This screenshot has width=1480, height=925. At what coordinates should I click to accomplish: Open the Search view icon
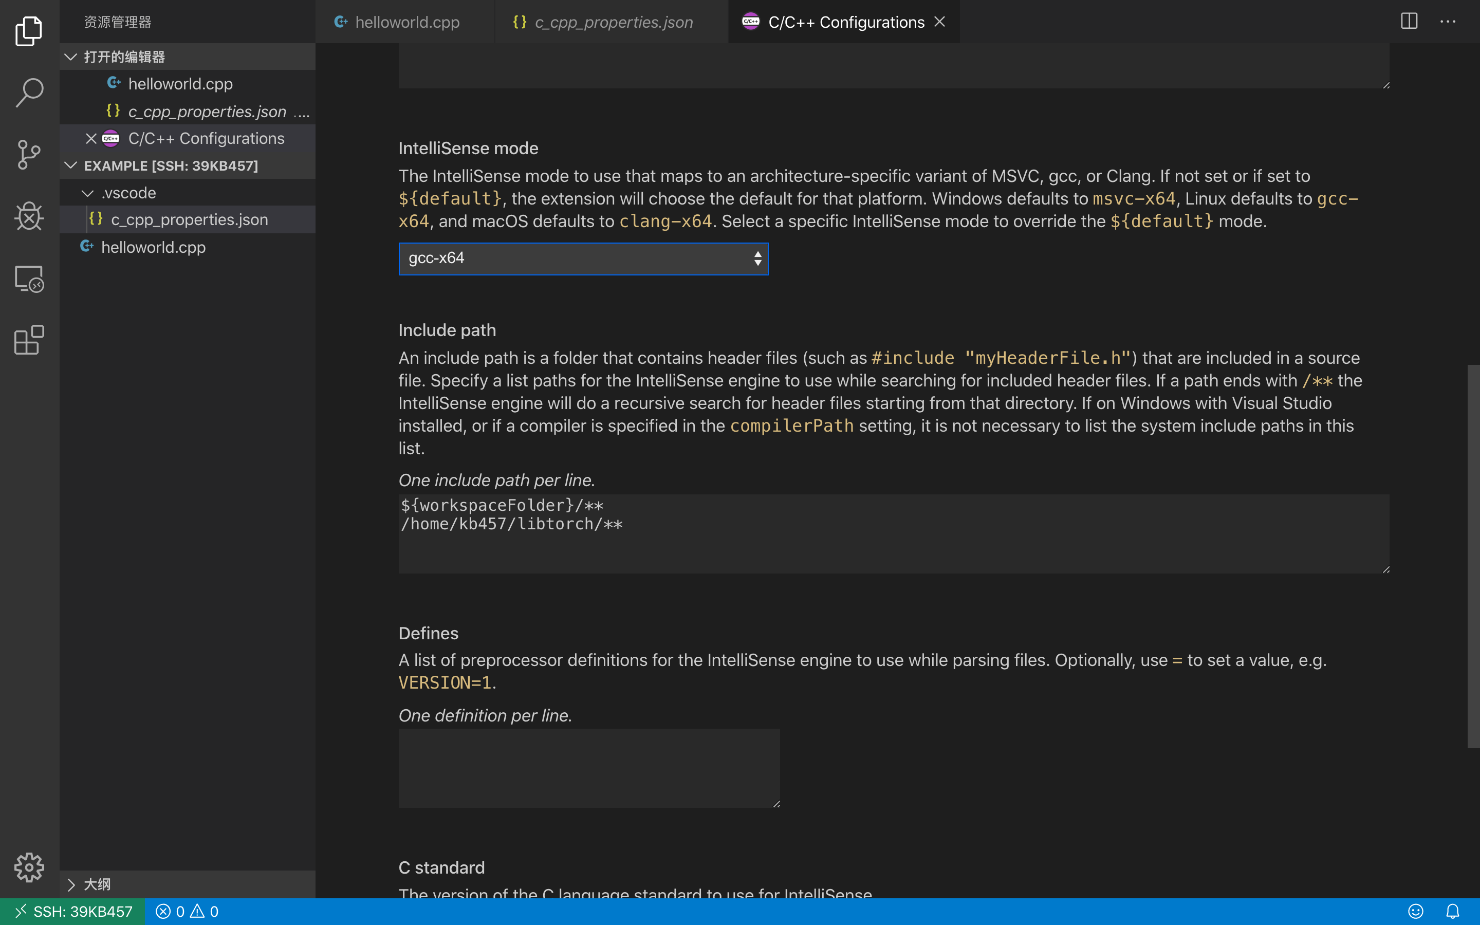pos(29,92)
